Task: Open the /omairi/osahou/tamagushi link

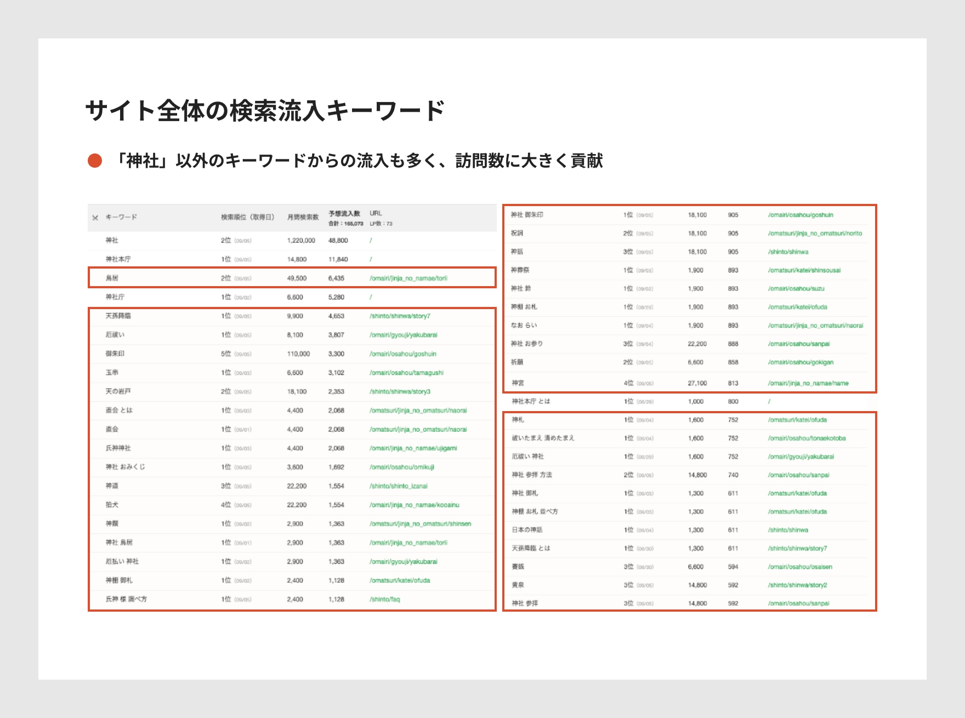Action: click(x=406, y=373)
